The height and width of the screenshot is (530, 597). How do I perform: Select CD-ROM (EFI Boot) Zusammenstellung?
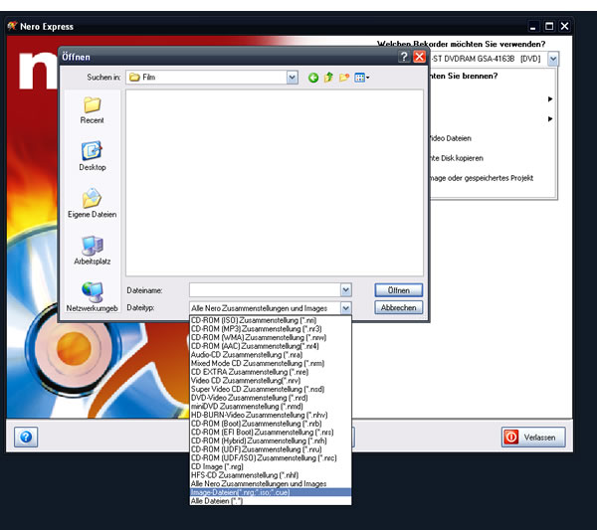[x=271, y=433]
